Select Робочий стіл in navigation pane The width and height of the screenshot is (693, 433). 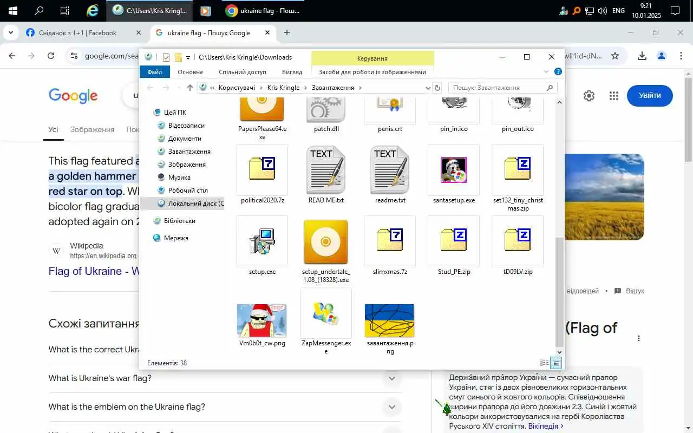coord(188,191)
